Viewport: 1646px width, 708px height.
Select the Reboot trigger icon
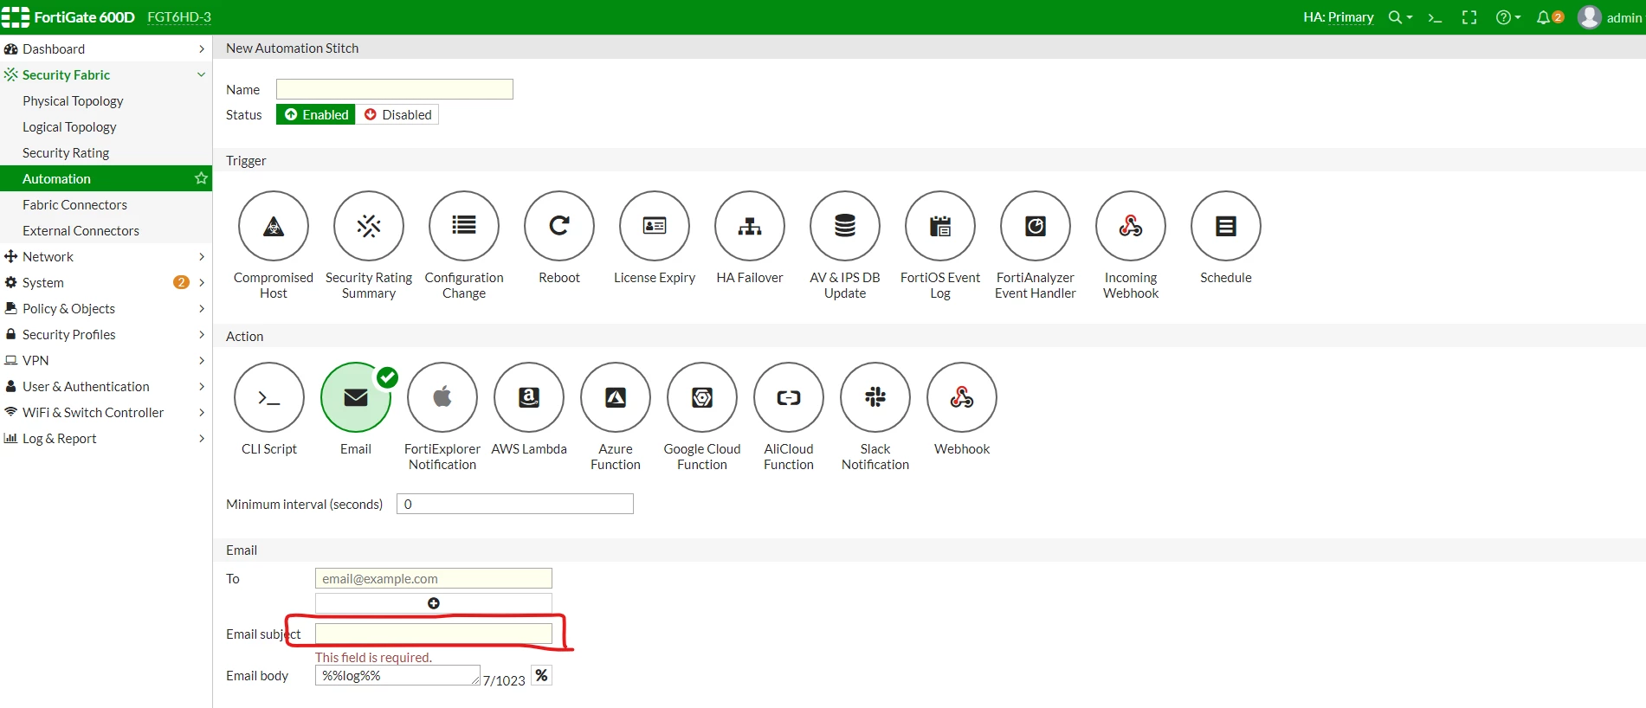[559, 226]
